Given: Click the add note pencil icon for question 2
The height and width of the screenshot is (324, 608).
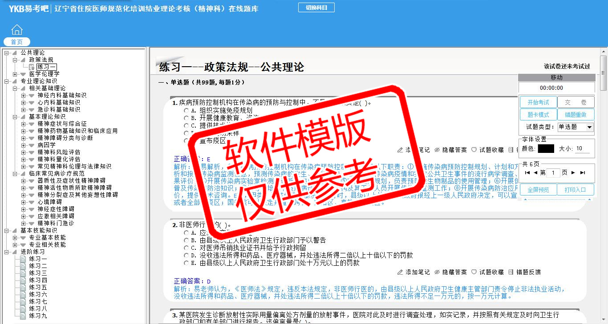Looking at the screenshot, I should [x=400, y=272].
